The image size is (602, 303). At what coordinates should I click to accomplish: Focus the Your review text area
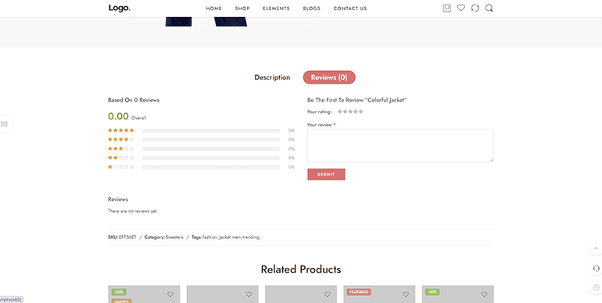coord(400,145)
